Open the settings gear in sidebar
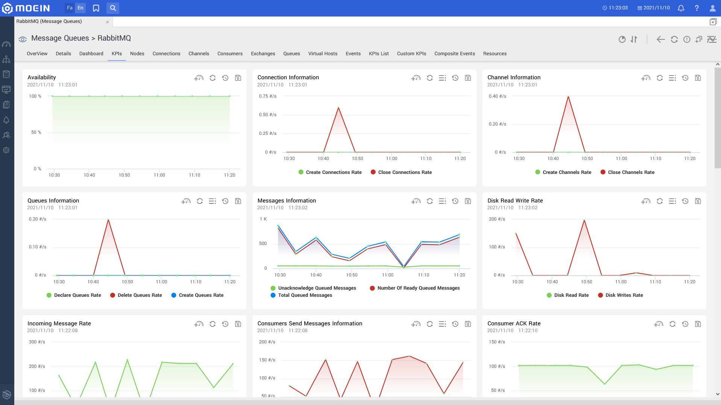This screenshot has height=405, width=721. (x=6, y=150)
